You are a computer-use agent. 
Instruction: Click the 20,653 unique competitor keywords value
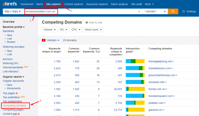tap(118, 89)
